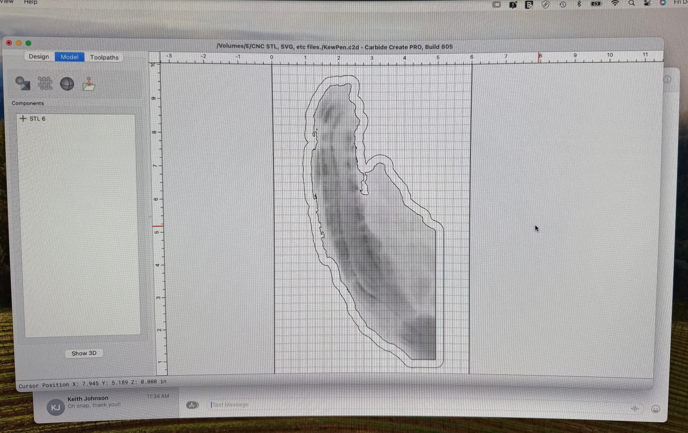Open the Wi-Fi status menu
The height and width of the screenshot is (433, 688).
[x=615, y=3]
